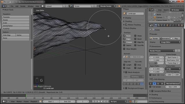
Task: Enable the Seams overlay checkbox
Action: tap(124, 45)
